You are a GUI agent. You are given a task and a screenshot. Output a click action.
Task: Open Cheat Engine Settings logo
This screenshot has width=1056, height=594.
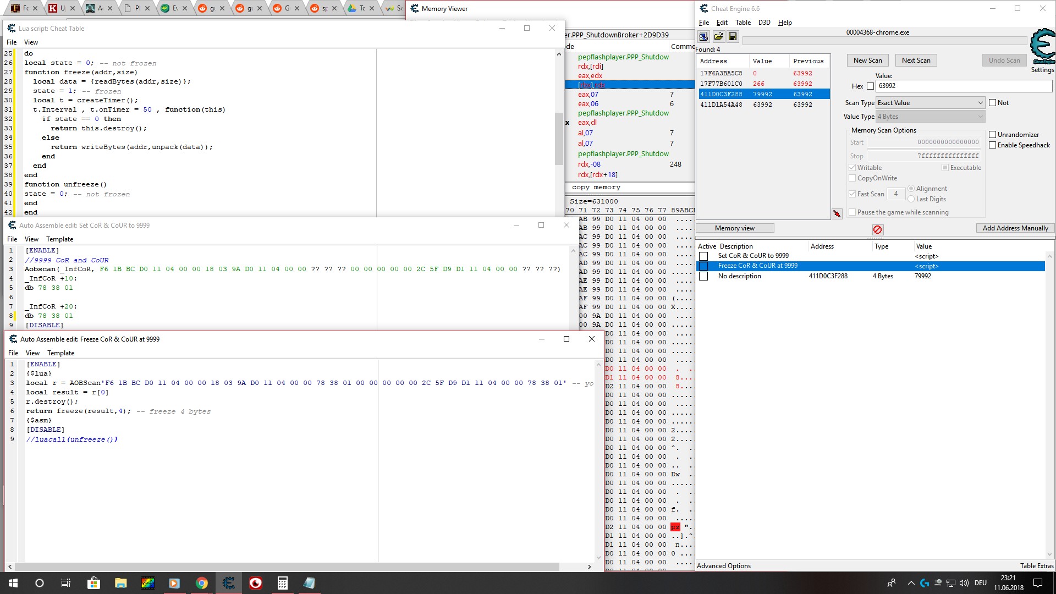tap(1042, 47)
